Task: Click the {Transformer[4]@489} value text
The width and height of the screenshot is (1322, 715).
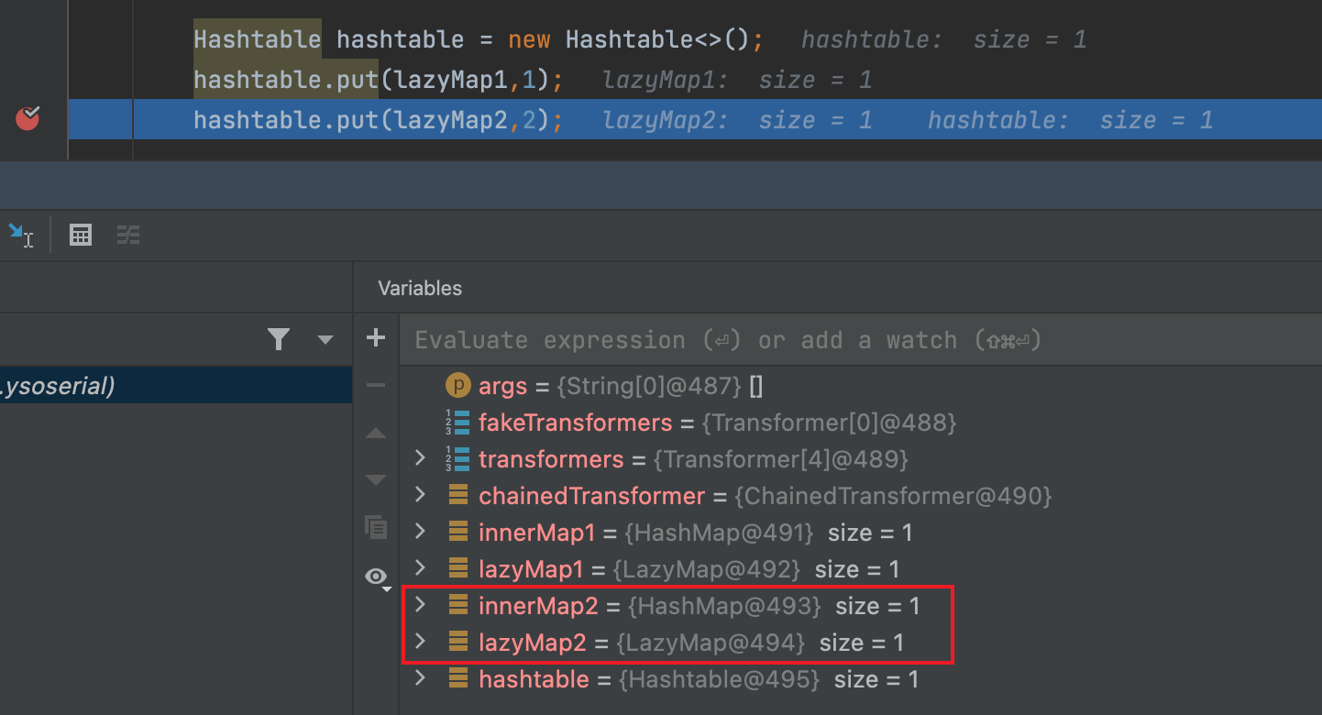Action: coord(781,459)
